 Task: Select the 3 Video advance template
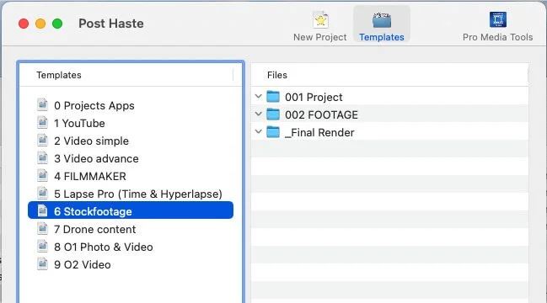[96, 159]
